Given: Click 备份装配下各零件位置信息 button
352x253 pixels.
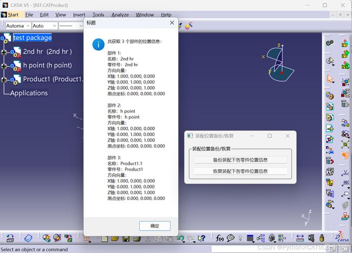Looking at the screenshot, I should 240,160.
